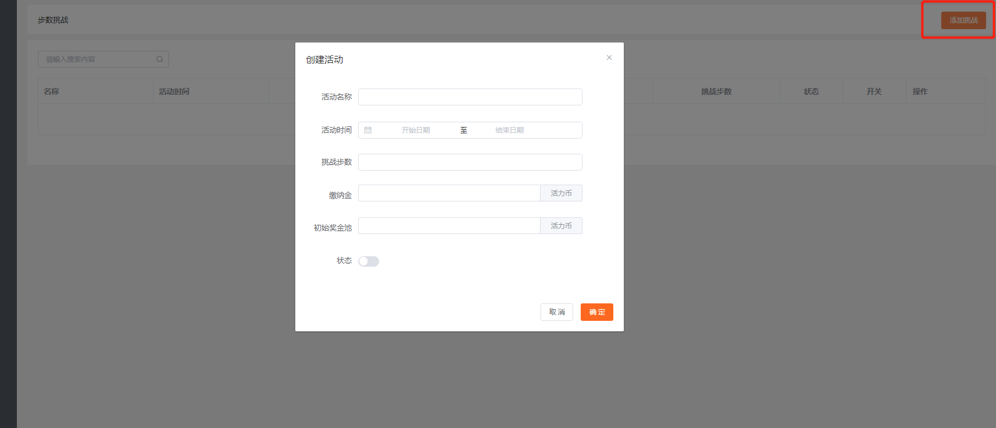This screenshot has width=996, height=428.
Task: Select the 结束日期 date field
Action: pos(510,130)
